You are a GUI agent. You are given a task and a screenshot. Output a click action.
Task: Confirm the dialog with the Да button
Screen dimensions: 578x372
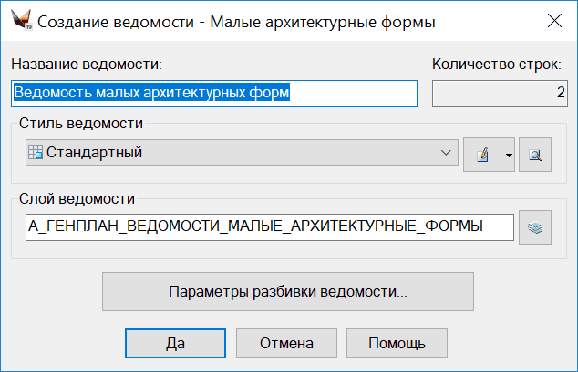[x=176, y=343]
